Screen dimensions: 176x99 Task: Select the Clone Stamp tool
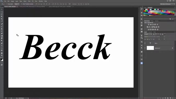click(2, 29)
